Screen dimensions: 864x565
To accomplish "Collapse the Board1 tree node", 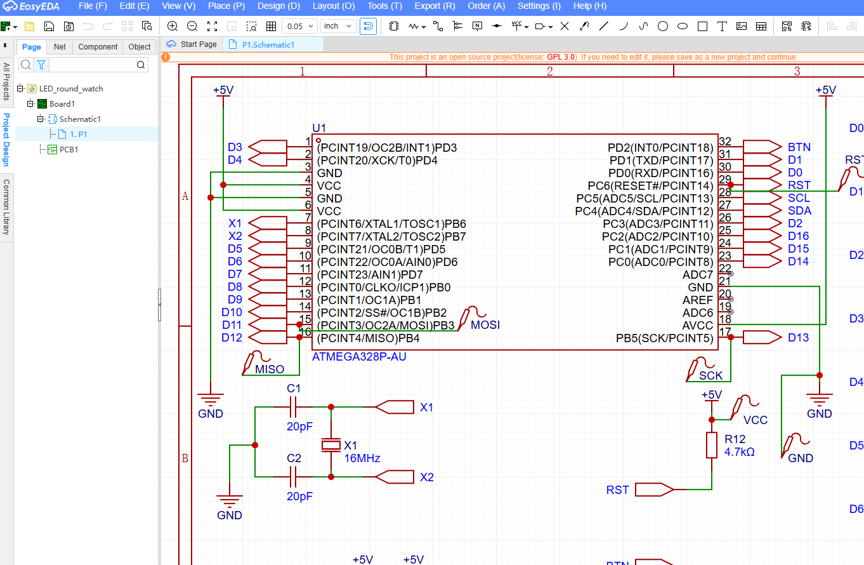I will (30, 103).
